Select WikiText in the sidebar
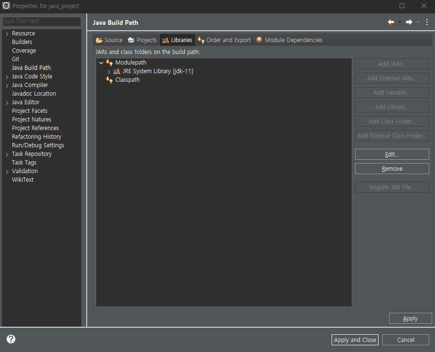The height and width of the screenshot is (352, 435). point(23,180)
